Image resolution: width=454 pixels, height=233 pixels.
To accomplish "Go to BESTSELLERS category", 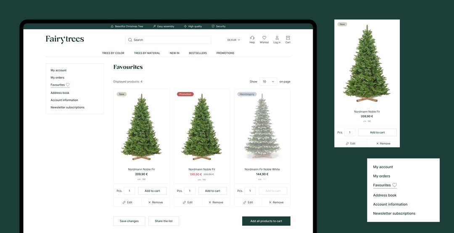I will click(x=198, y=53).
